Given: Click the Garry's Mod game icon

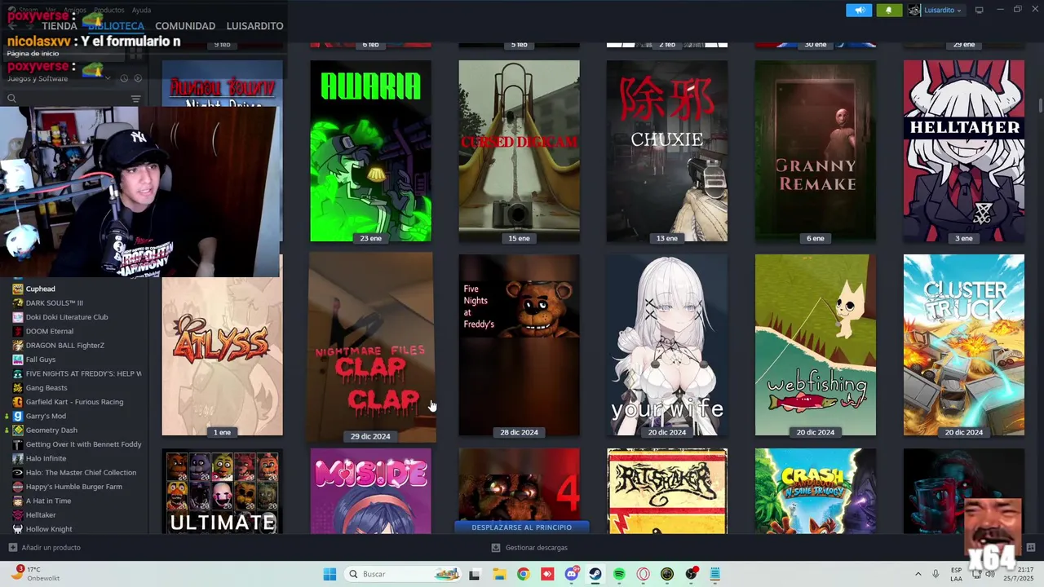Looking at the screenshot, I should tap(17, 416).
